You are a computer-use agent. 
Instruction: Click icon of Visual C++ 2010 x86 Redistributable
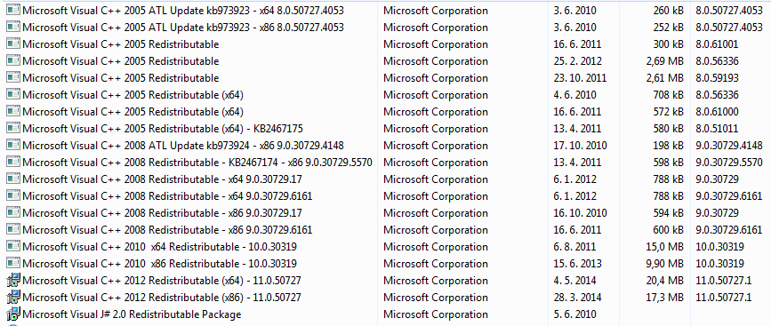point(13,263)
